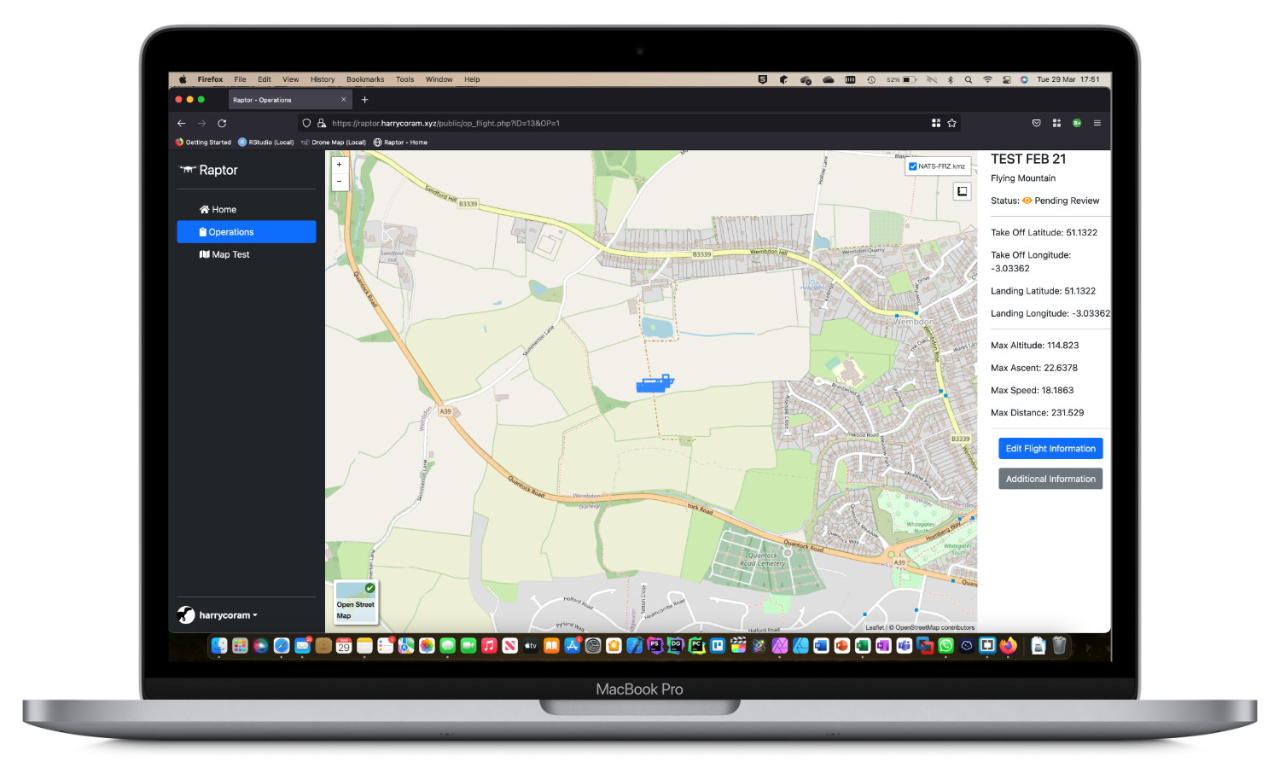Screen dimensions: 1280x768
Task: Reload the current browser page
Action: click(222, 124)
